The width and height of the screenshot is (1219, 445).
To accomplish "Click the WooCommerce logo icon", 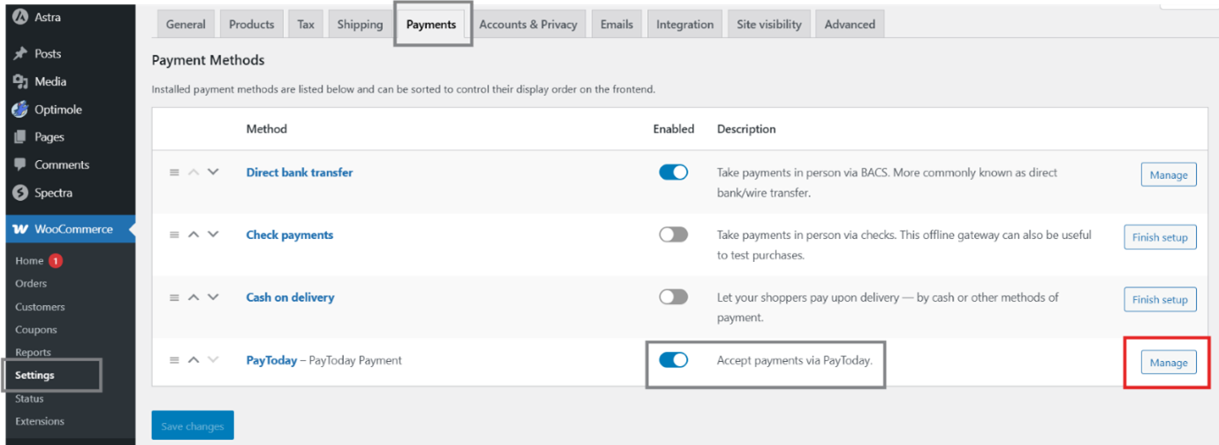I will tap(20, 229).
